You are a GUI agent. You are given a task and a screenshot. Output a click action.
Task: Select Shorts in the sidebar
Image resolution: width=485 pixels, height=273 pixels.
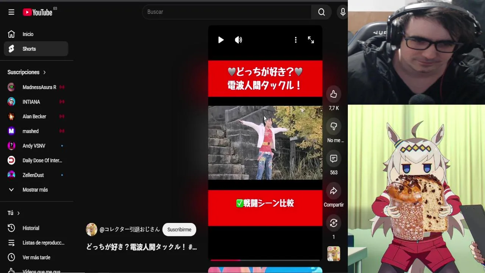point(36,49)
